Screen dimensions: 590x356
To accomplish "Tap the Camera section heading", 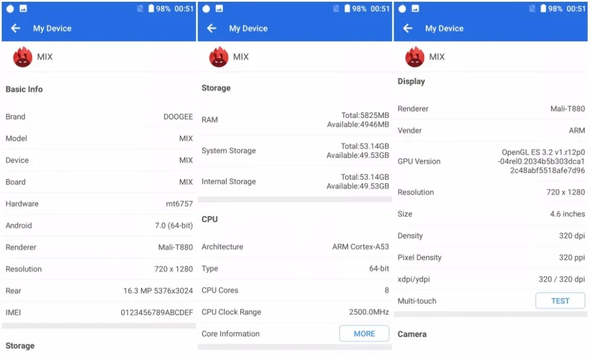I will pyautogui.click(x=412, y=334).
